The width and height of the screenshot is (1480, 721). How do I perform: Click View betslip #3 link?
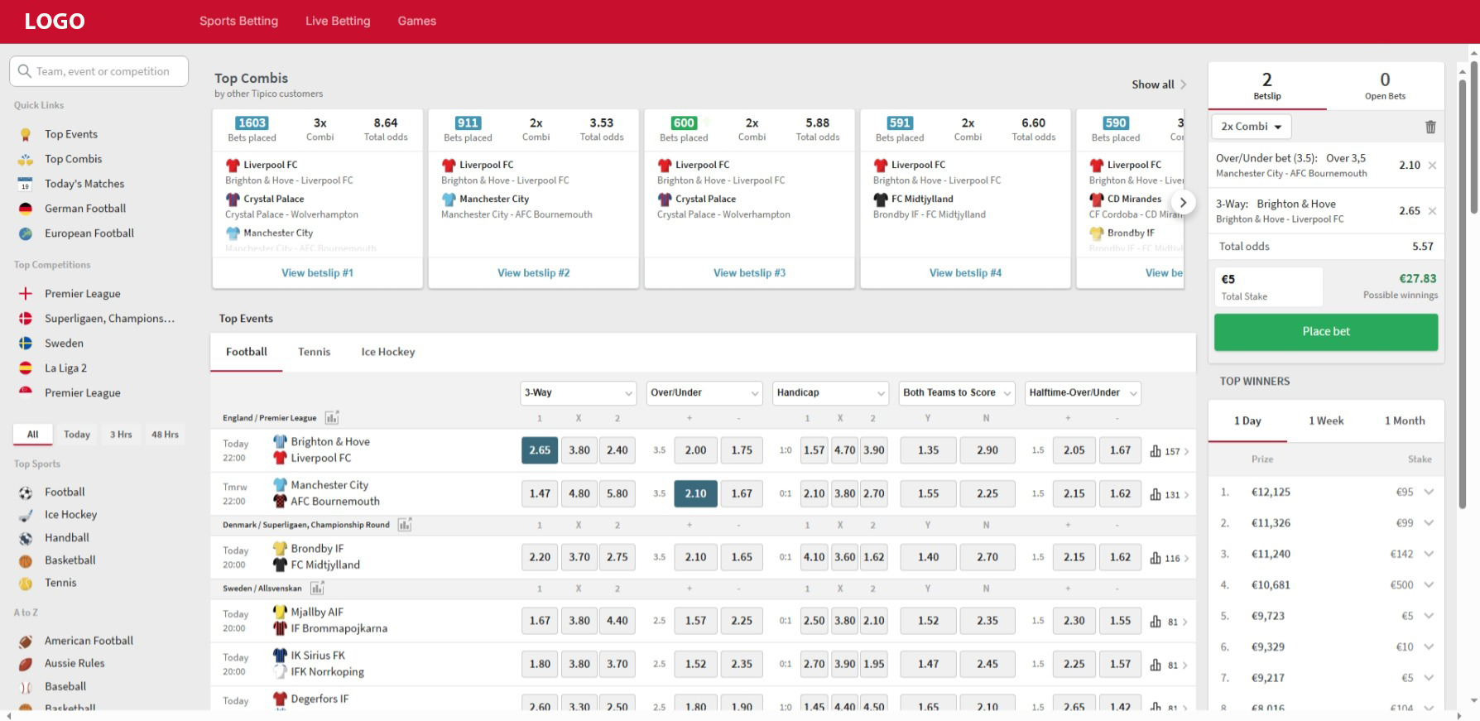(x=750, y=273)
